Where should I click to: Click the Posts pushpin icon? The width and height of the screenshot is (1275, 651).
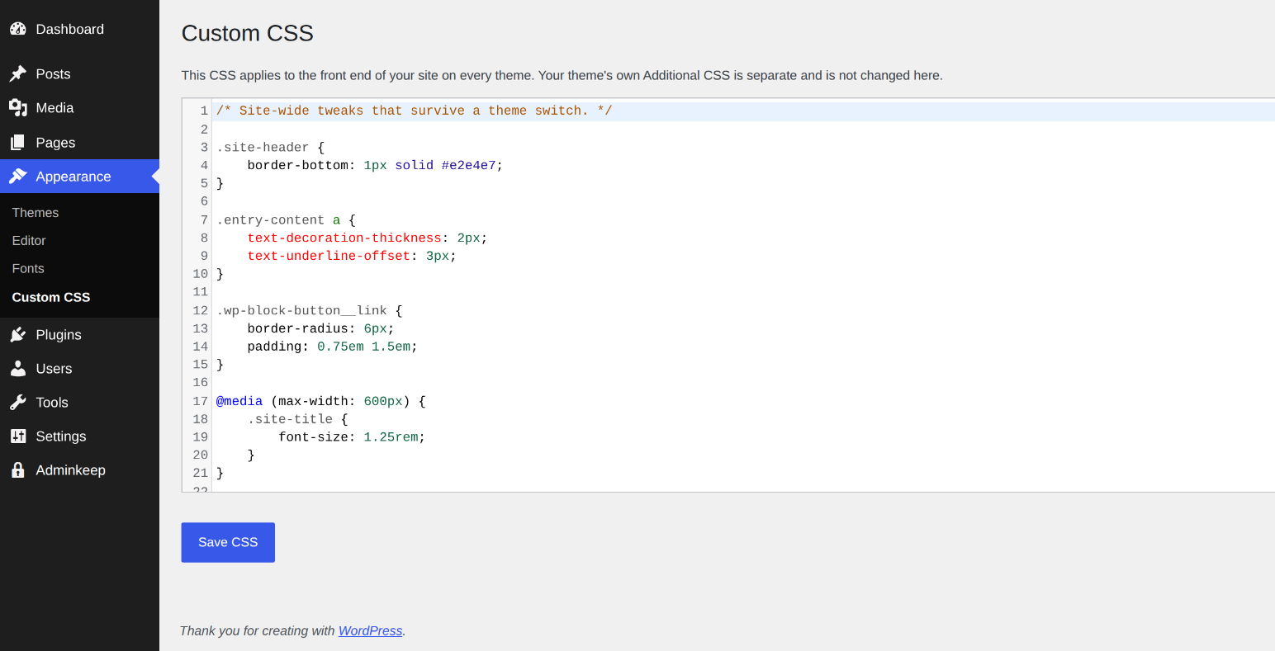[x=18, y=74]
